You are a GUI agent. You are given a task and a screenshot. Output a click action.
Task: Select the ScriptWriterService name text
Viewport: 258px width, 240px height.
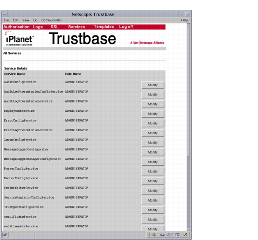(21, 188)
